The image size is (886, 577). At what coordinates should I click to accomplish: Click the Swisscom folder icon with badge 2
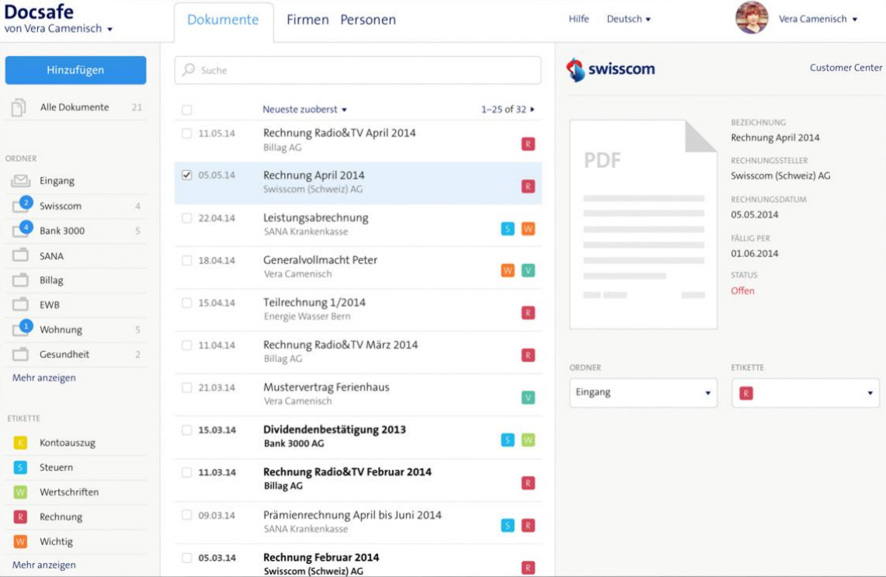click(x=21, y=206)
